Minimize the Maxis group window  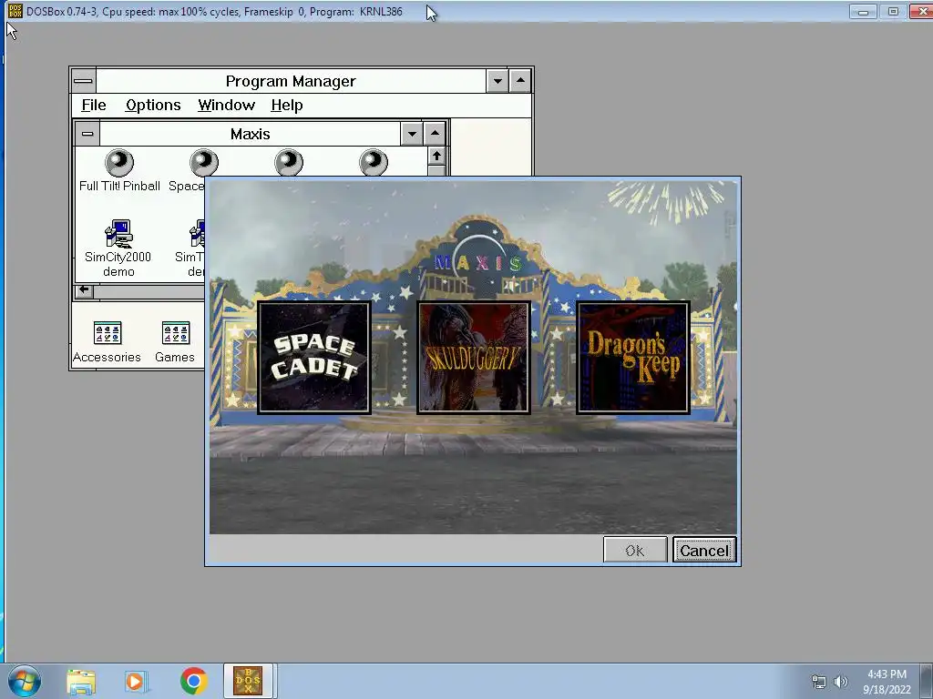[x=412, y=134]
